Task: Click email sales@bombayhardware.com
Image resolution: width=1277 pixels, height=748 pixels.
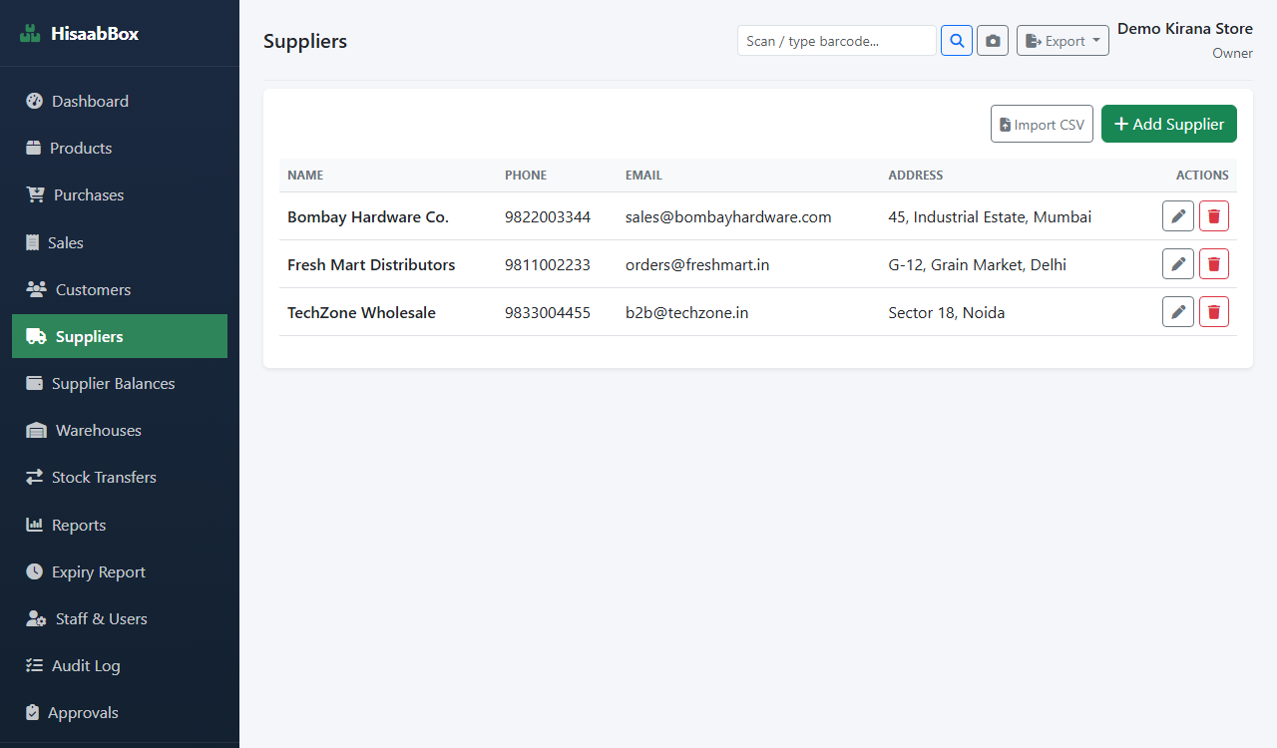Action: [728, 216]
